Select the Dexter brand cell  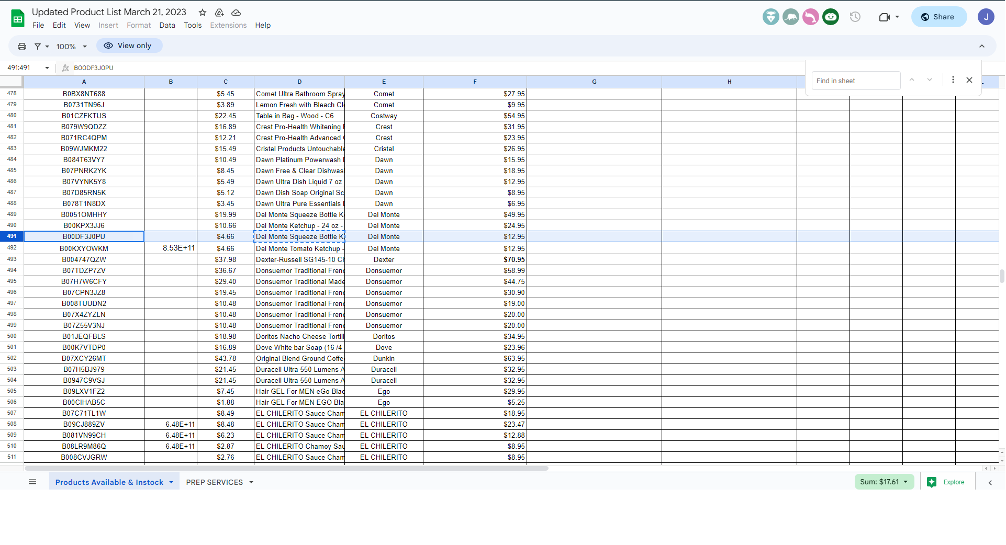coord(384,259)
